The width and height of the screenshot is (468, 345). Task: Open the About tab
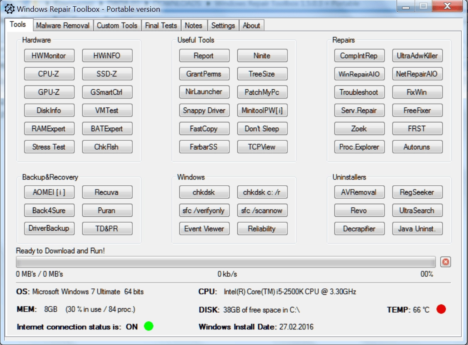(x=251, y=26)
